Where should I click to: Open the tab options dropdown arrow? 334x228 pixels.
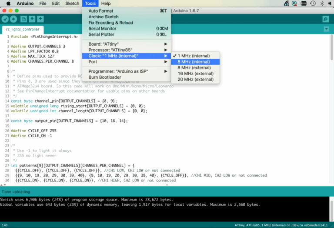(x=326, y=29)
